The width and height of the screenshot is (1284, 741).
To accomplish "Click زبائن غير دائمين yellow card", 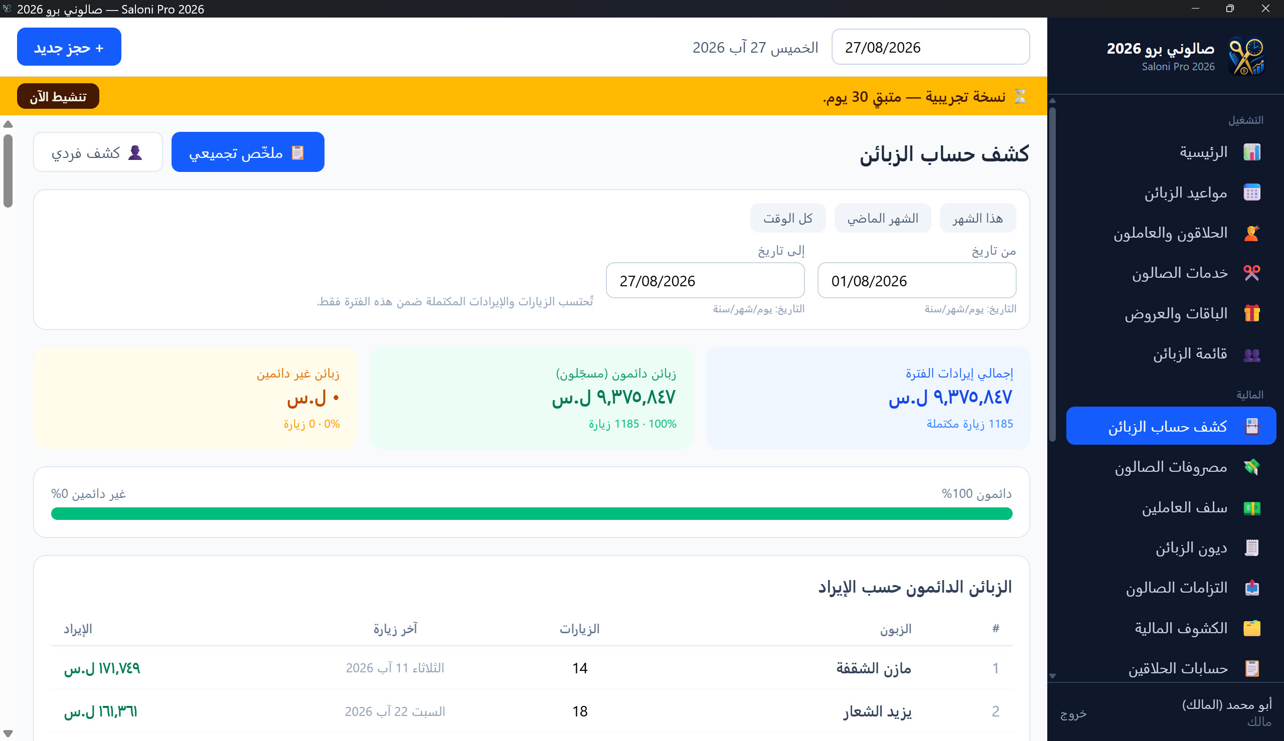I will click(195, 398).
